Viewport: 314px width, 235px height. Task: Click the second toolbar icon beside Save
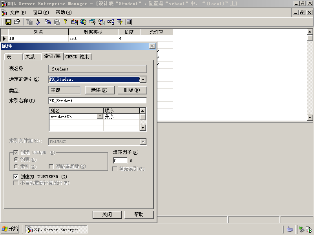17,22
